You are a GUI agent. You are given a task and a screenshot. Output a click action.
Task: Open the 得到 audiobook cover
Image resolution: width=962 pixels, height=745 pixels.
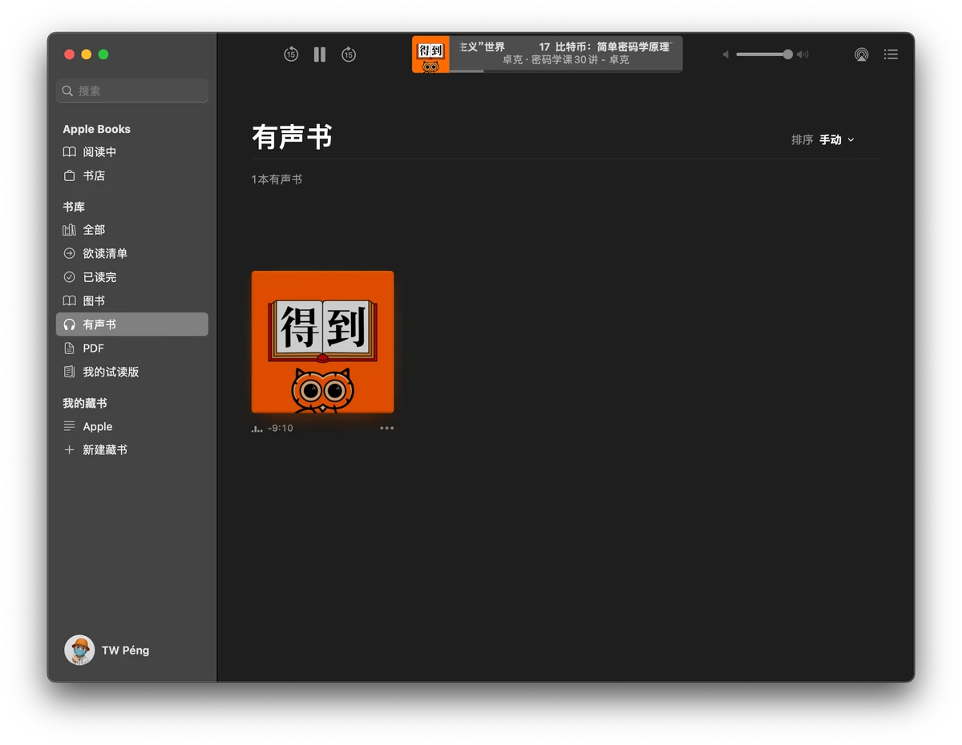[322, 342]
